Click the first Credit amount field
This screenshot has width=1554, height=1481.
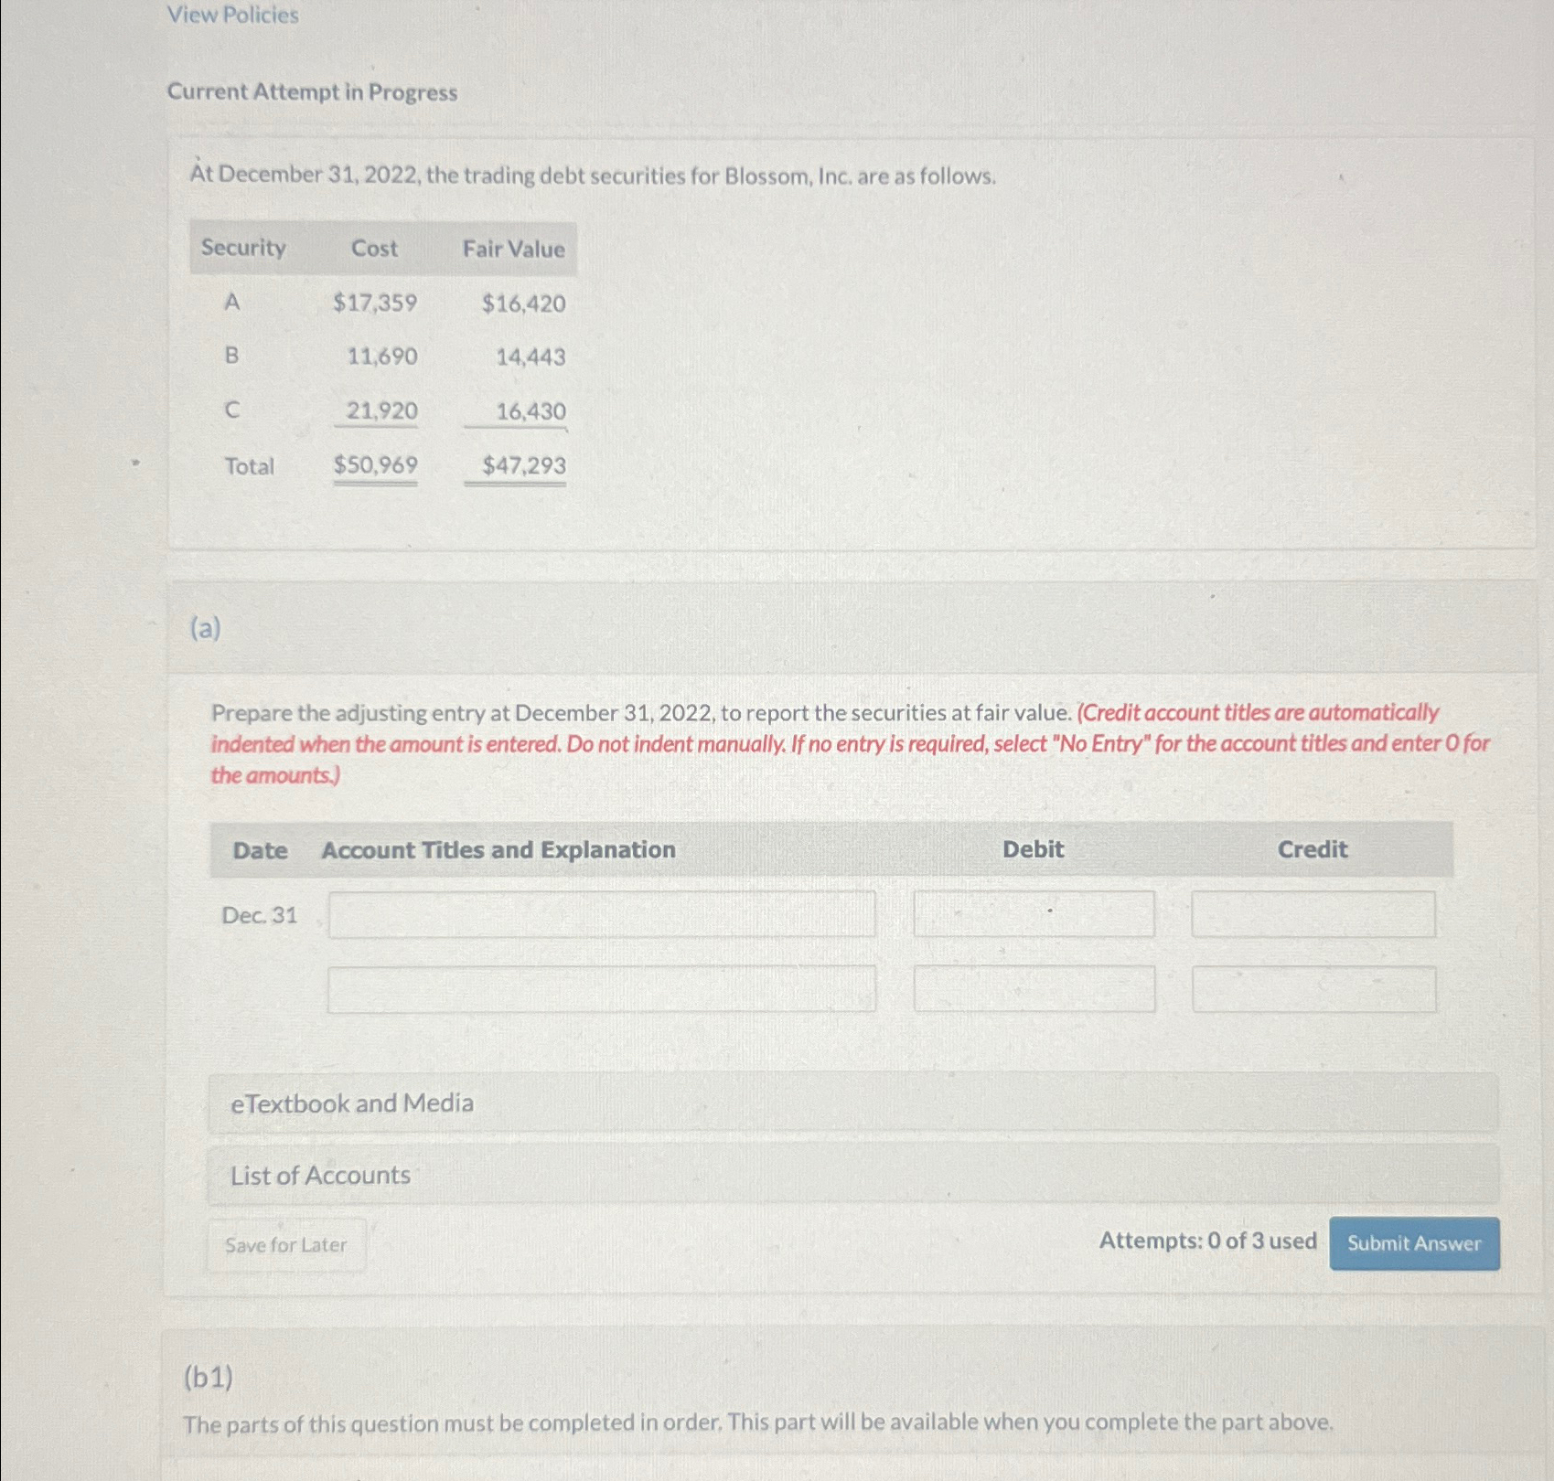point(1314,915)
